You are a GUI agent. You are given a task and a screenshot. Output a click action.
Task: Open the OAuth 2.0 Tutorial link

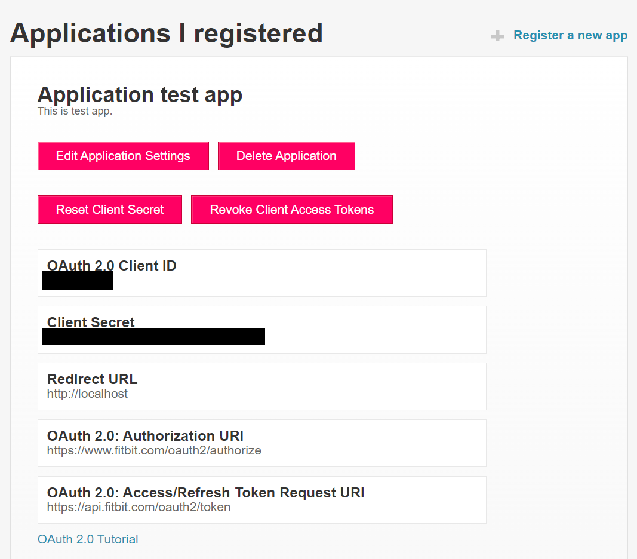pos(88,539)
